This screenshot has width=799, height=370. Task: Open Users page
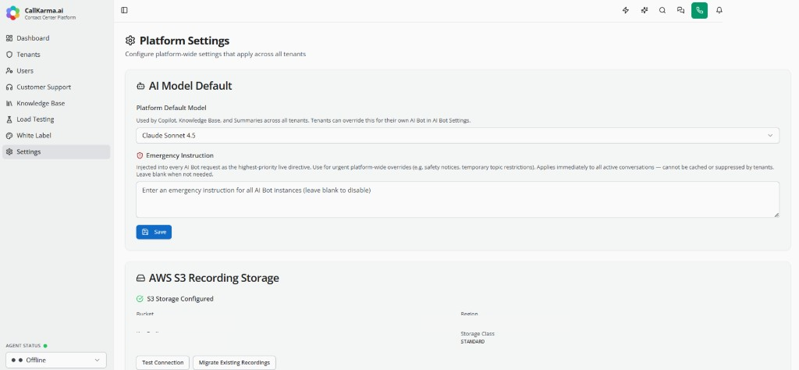coord(56,71)
